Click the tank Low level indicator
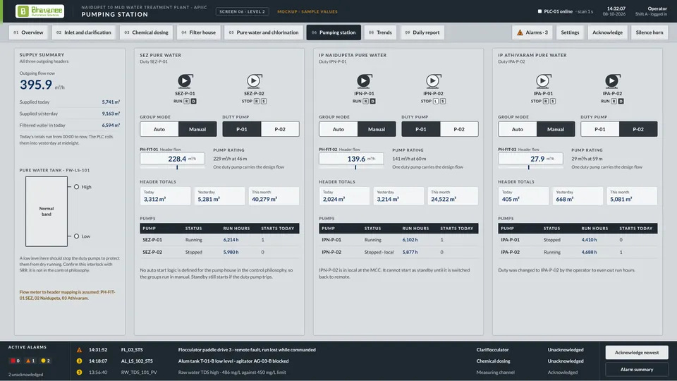The height and width of the screenshot is (381, 677). click(x=76, y=236)
